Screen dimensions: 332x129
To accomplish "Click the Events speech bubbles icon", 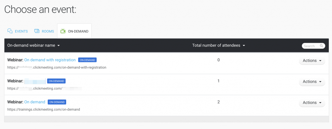I will tap(10, 31).
